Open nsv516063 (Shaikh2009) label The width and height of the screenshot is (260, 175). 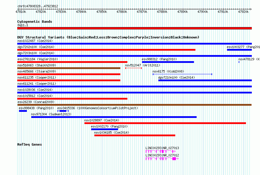(37, 65)
